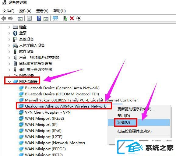Open the Properties toolbar icon

[30, 18]
